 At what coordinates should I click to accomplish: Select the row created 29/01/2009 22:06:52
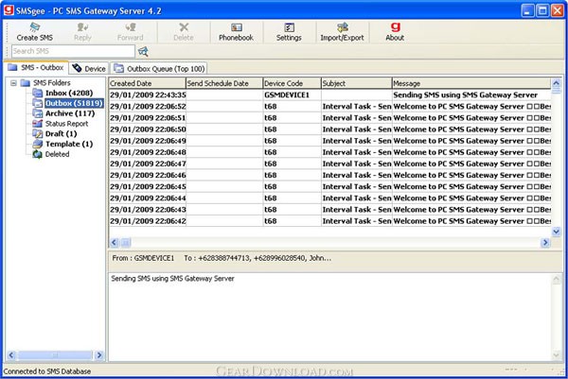tap(329, 106)
